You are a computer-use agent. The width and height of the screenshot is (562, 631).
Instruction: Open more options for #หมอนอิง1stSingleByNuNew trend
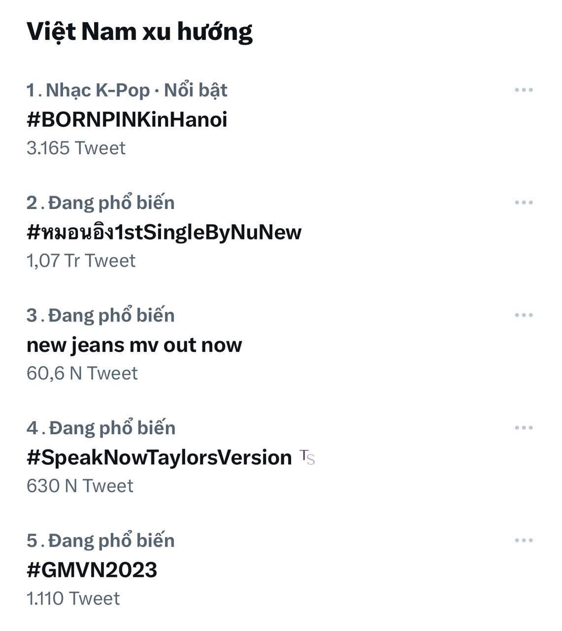pyautogui.click(x=525, y=201)
